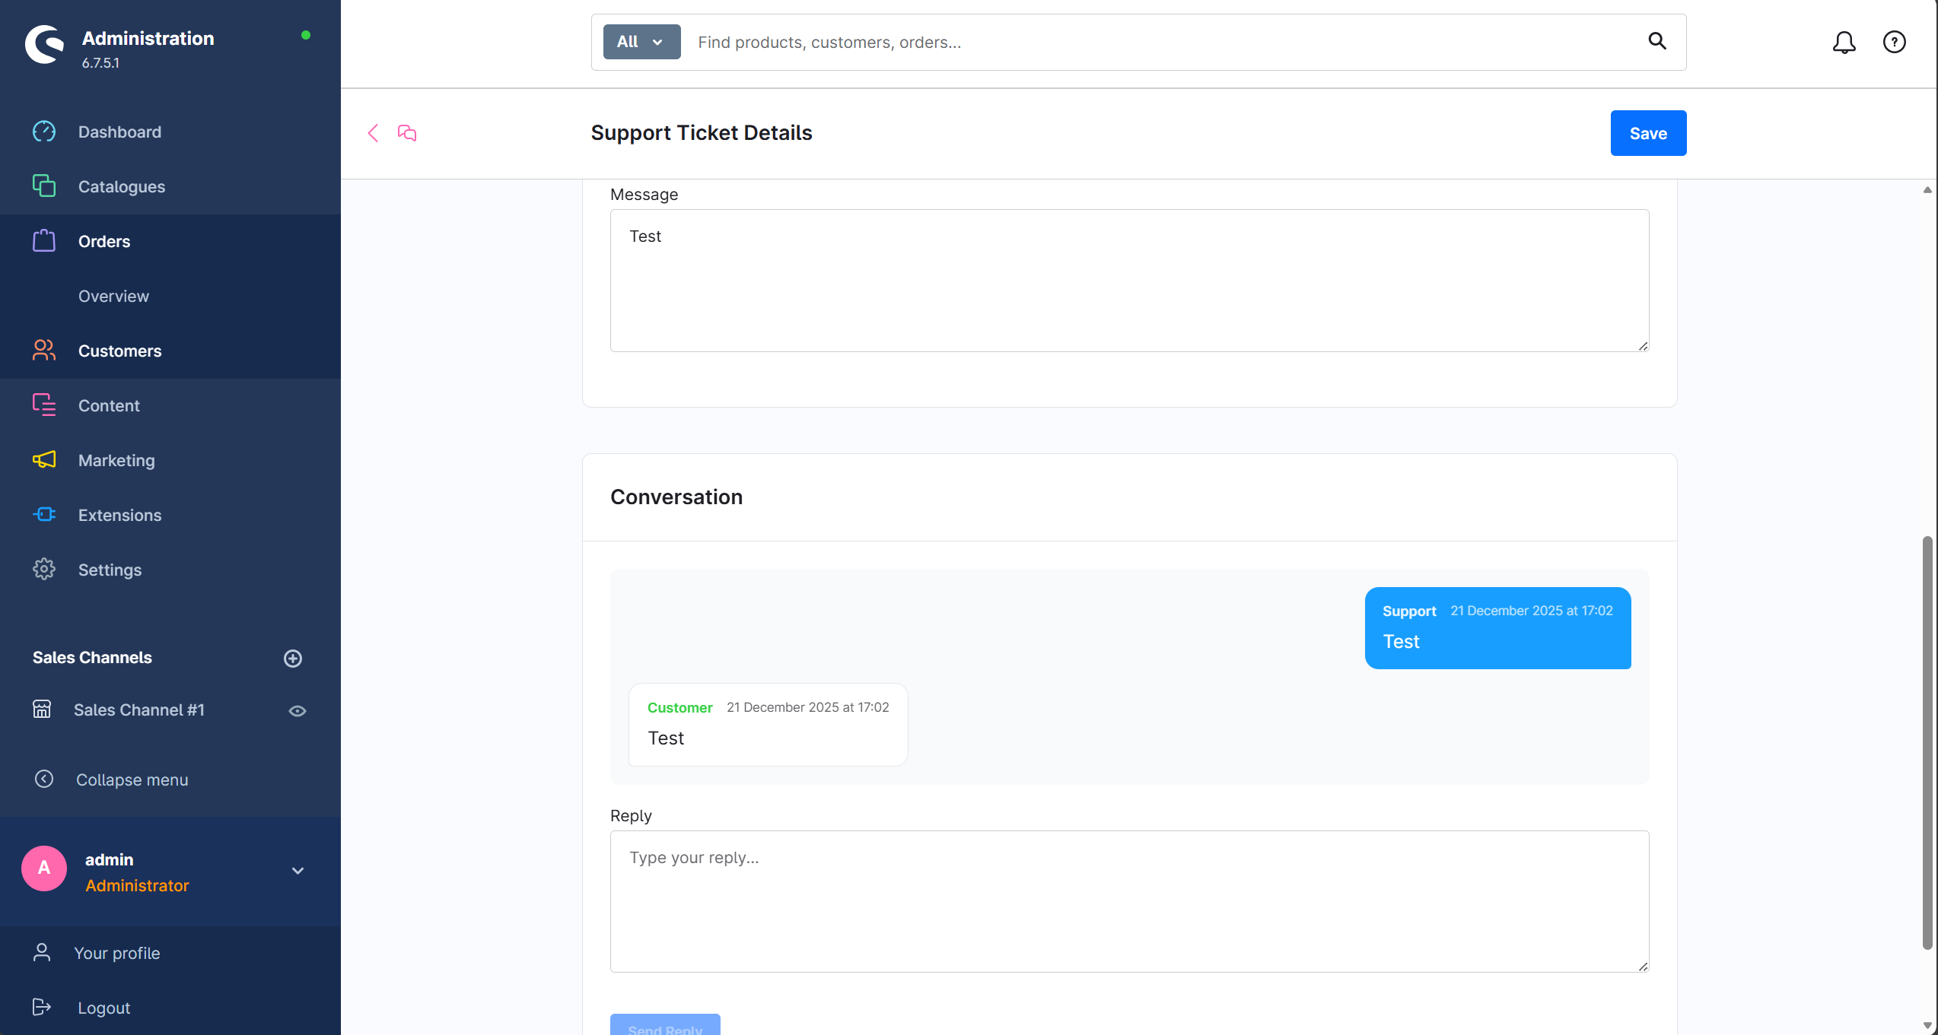Click the Your profile person icon
This screenshot has width=1938, height=1035.
tap(42, 953)
